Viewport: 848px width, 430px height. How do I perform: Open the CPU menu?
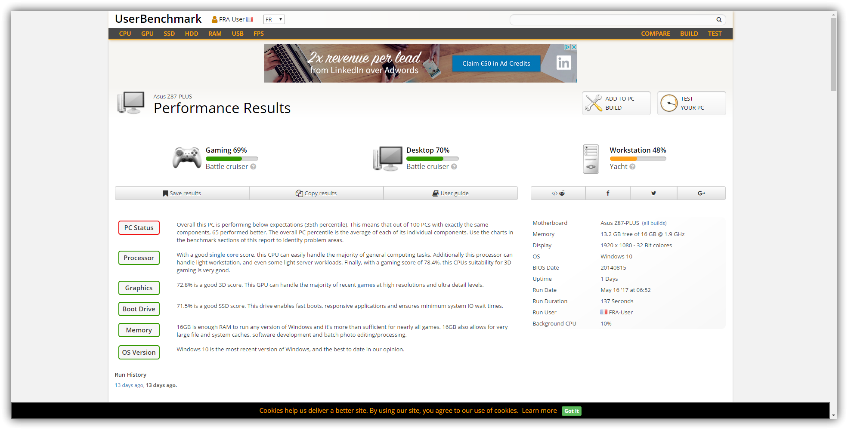[125, 34]
